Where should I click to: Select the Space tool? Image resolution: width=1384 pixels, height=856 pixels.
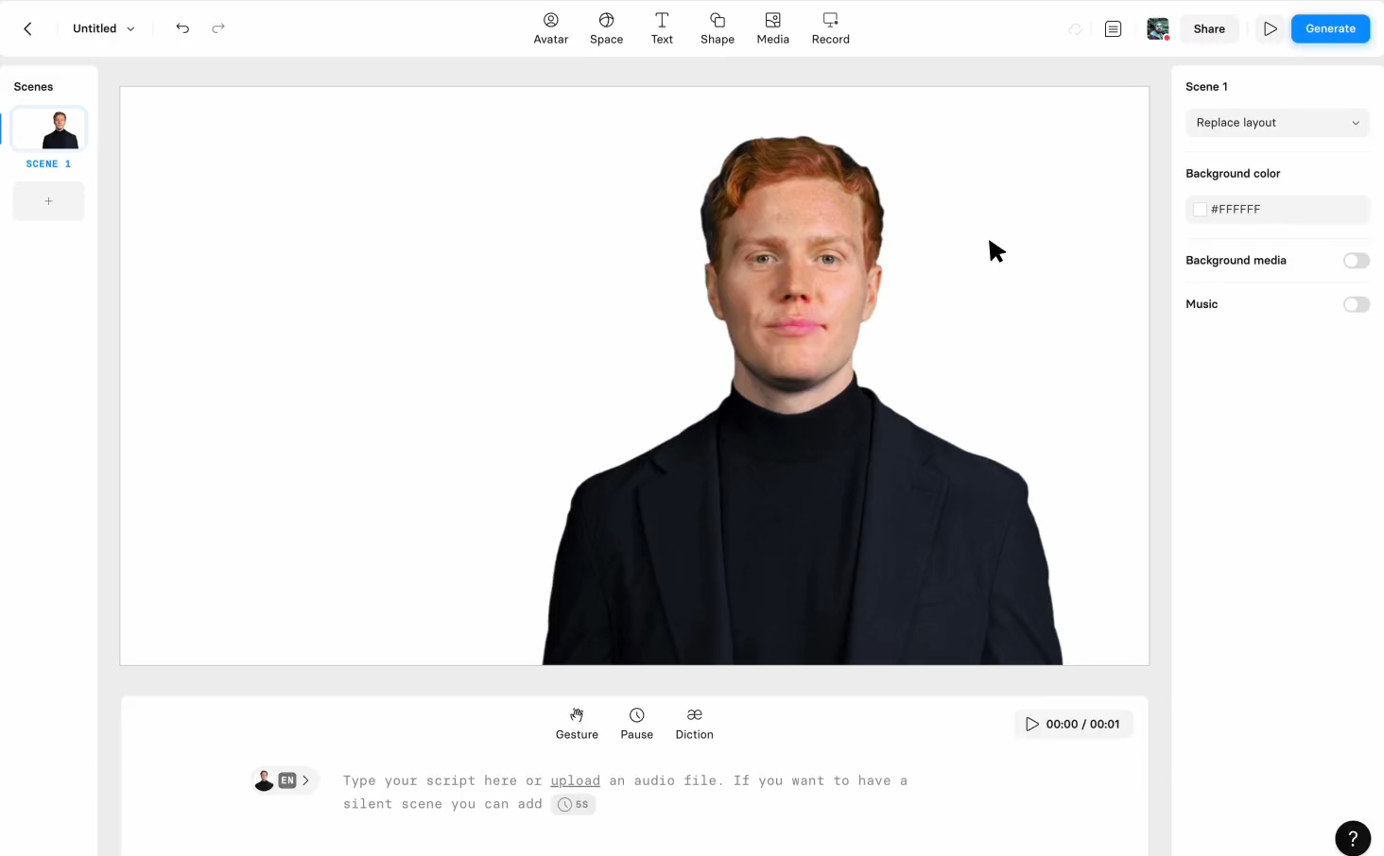(606, 28)
